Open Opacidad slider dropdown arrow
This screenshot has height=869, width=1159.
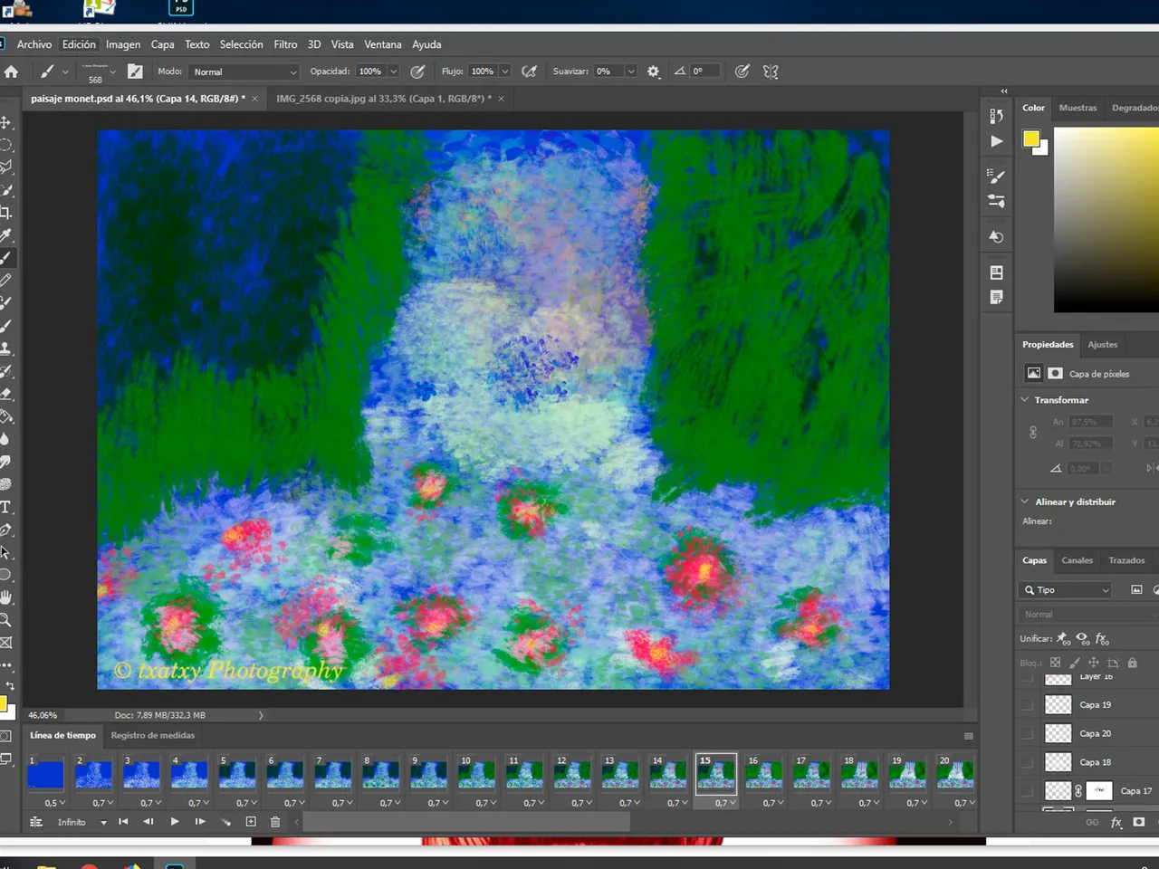[394, 72]
